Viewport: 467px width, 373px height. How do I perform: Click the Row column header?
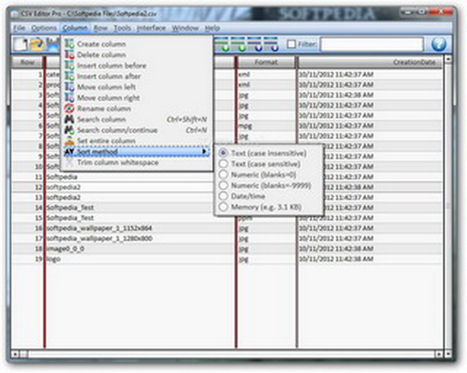[x=28, y=62]
